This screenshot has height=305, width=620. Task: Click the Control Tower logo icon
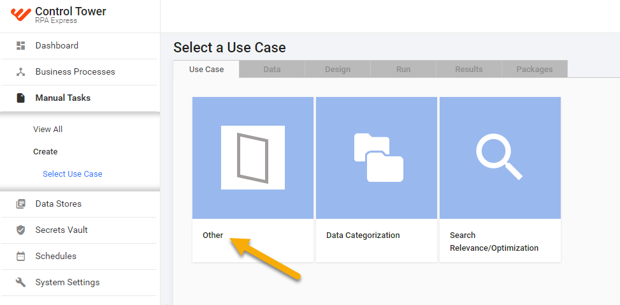tap(20, 14)
